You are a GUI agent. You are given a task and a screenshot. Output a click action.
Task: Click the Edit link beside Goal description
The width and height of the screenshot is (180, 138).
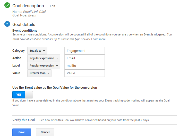point(53,6)
